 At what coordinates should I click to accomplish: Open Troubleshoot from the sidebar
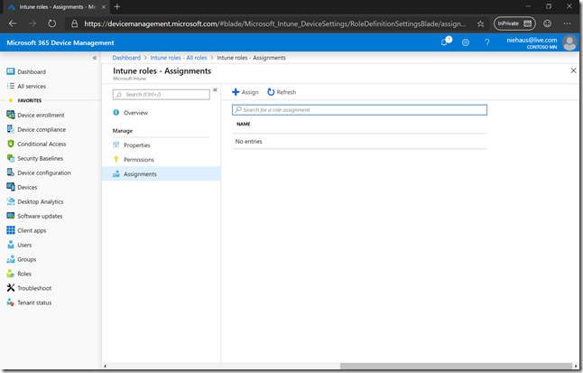[x=35, y=288]
